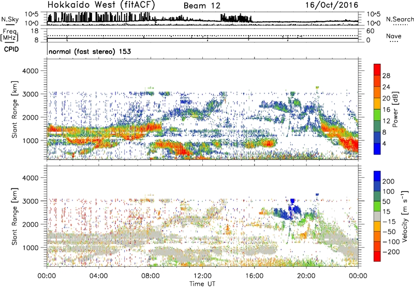Image resolution: width=414 pixels, height=287 pixels.
Task: Click the gray band of the velocity colorbar
Action: (x=377, y=216)
